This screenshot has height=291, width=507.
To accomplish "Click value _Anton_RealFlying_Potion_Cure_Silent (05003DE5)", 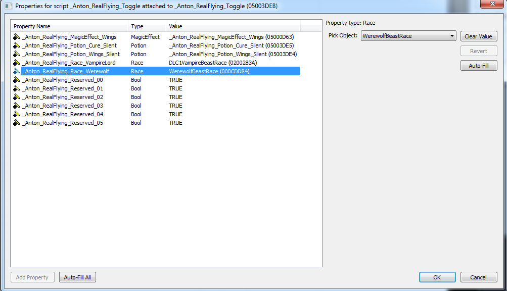I will pos(231,45).
